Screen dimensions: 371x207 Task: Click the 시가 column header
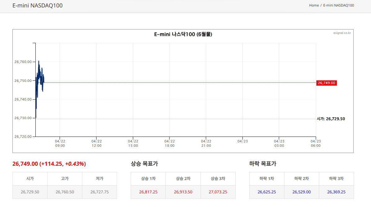[x=30, y=179]
